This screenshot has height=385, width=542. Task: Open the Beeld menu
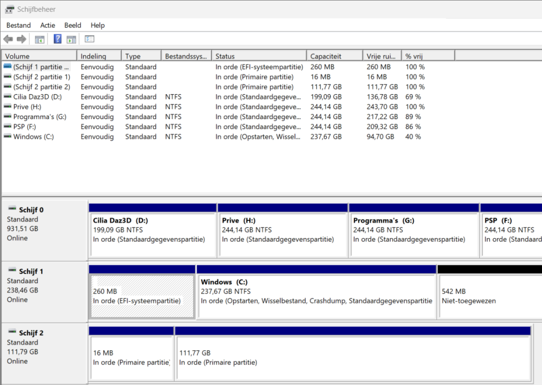tap(73, 25)
